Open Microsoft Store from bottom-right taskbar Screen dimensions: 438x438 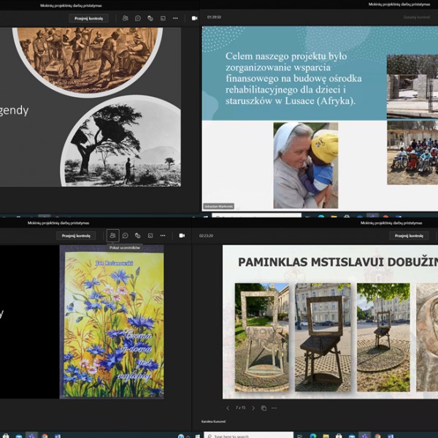339,436
